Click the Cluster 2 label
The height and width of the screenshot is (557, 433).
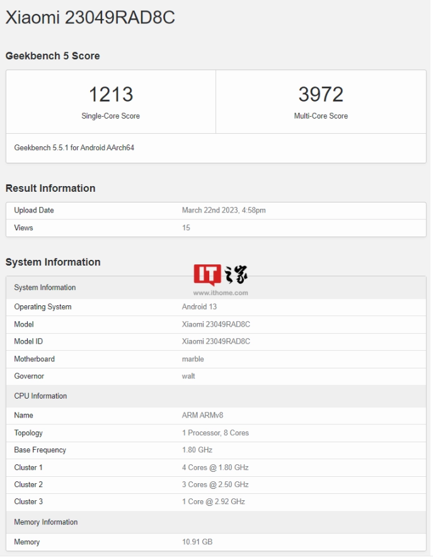tap(28, 484)
